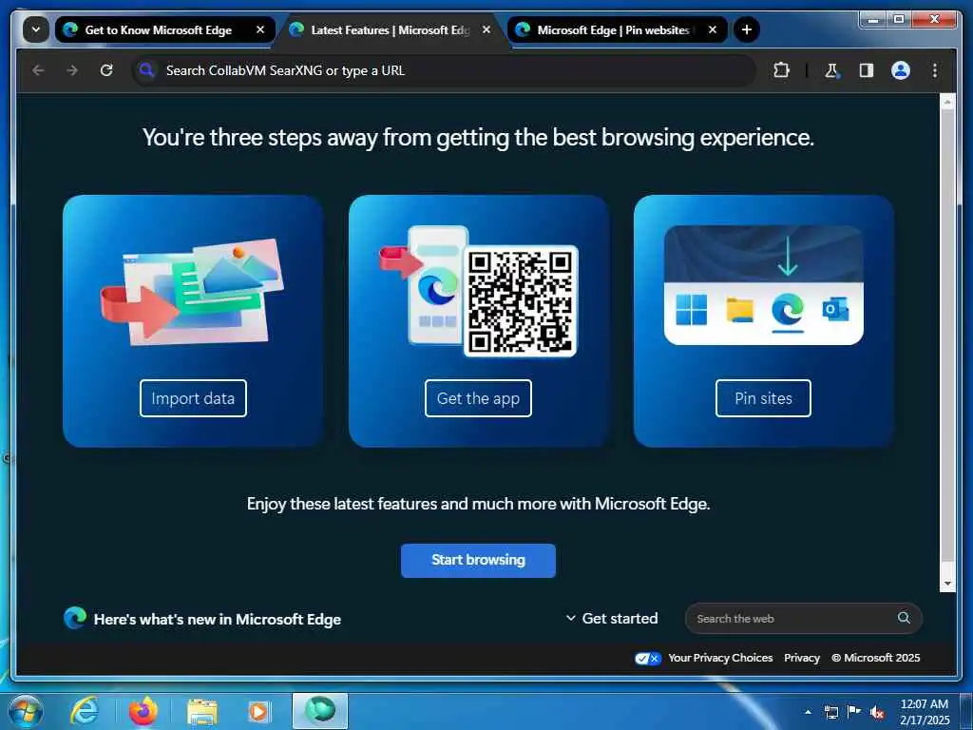
Task: Open a new tab with plus button
Action: [747, 29]
